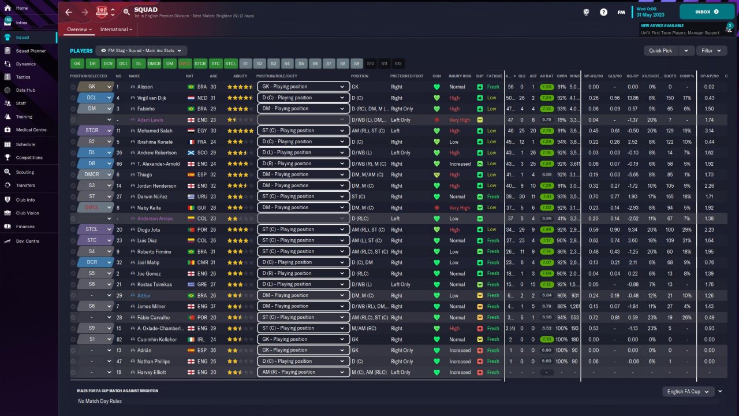Open the Competitions section
Screen dimensions: 739x416
pos(29,157)
